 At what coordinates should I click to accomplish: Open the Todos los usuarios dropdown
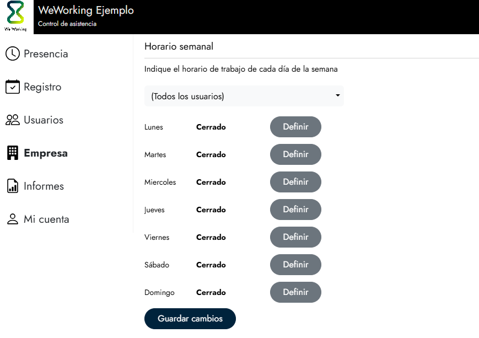tap(244, 96)
